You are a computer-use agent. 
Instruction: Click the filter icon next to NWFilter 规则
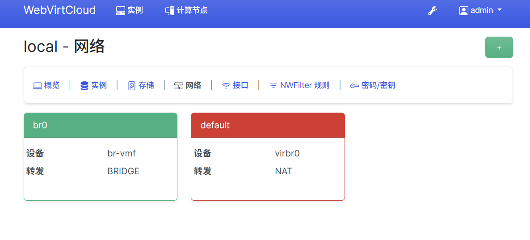pos(273,86)
